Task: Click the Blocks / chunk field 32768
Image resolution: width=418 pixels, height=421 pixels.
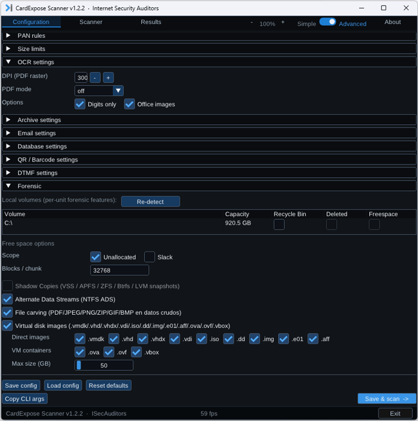Action: 120,270
